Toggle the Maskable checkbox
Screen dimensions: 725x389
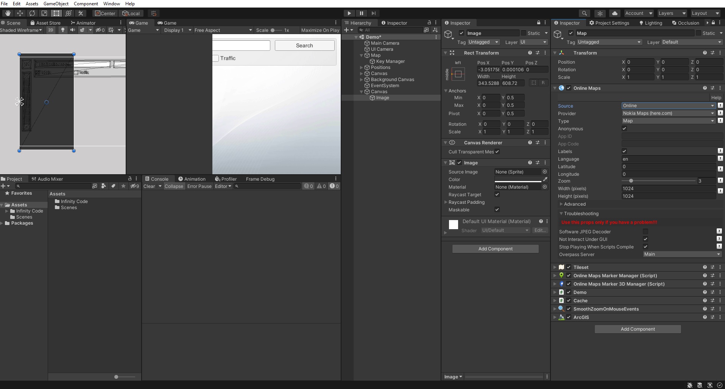pos(497,209)
